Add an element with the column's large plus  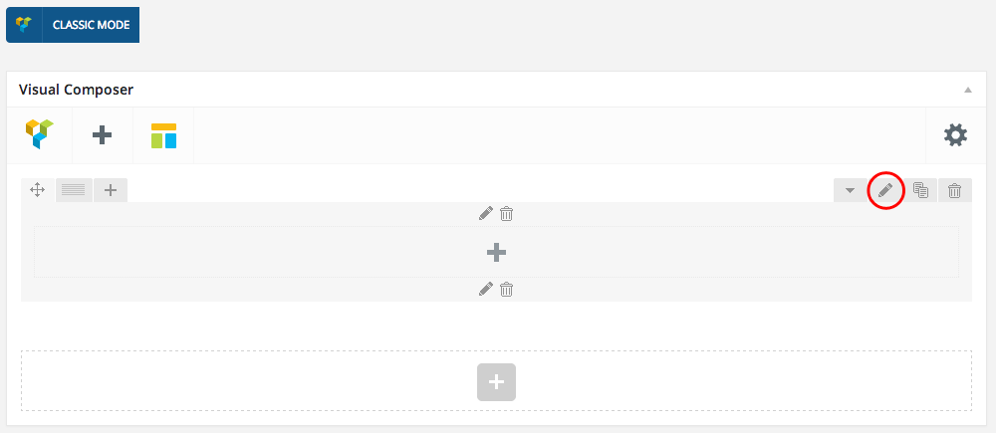[x=496, y=253]
